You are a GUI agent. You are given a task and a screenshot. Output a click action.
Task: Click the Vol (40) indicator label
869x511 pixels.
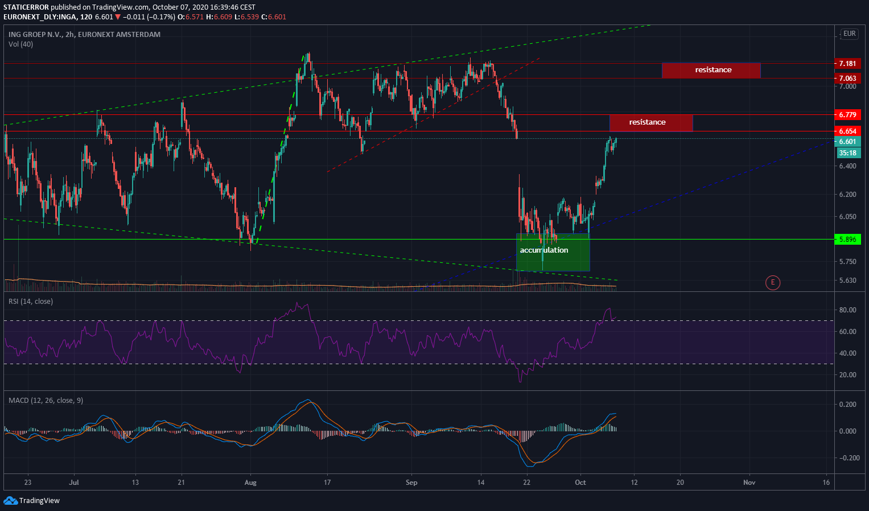20,44
